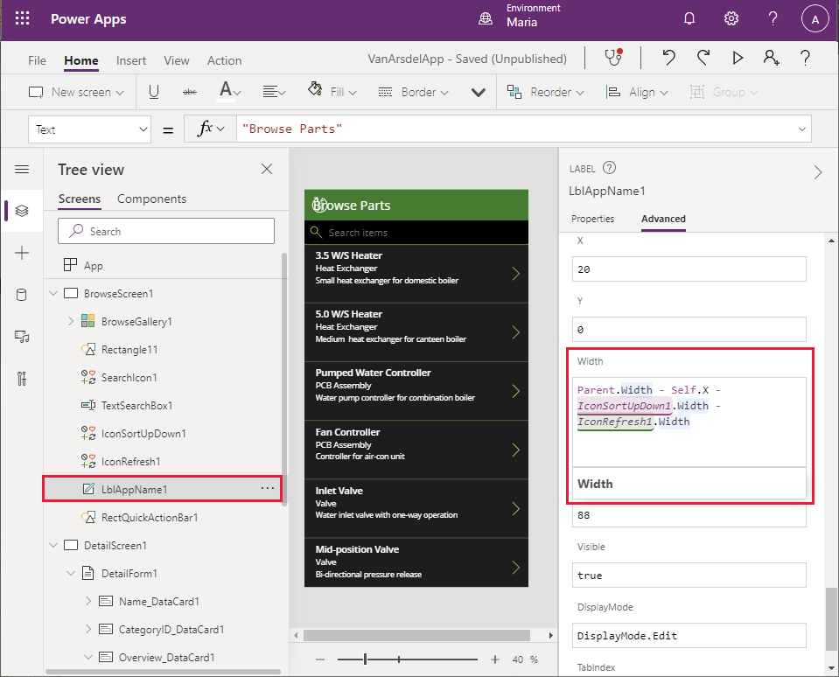Image resolution: width=839 pixels, height=677 pixels.
Task: Undo the last action
Action: [669, 59]
